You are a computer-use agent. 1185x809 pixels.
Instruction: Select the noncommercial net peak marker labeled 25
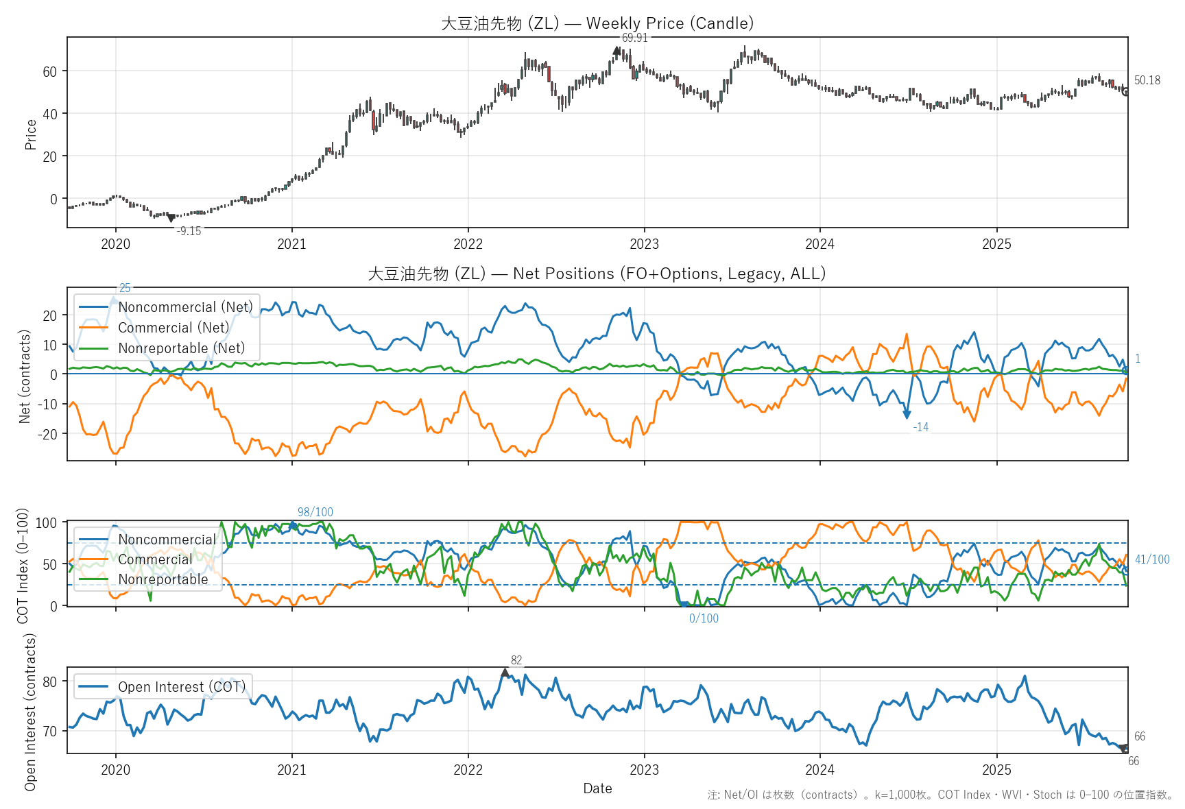(114, 299)
